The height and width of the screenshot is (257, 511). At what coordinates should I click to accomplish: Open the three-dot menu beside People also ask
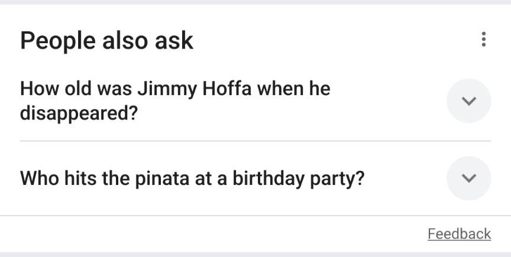(x=484, y=40)
